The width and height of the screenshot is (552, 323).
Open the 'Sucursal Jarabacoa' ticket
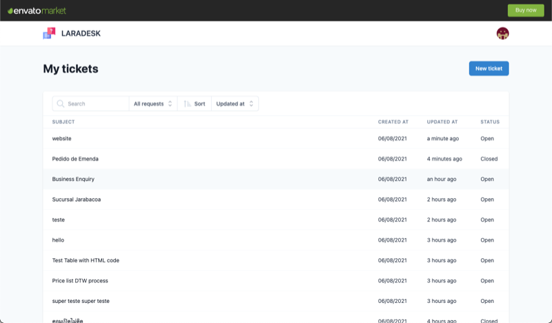point(76,199)
